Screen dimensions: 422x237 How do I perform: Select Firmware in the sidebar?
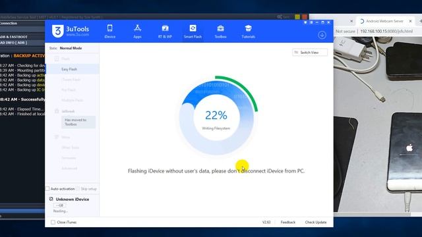pos(69,158)
